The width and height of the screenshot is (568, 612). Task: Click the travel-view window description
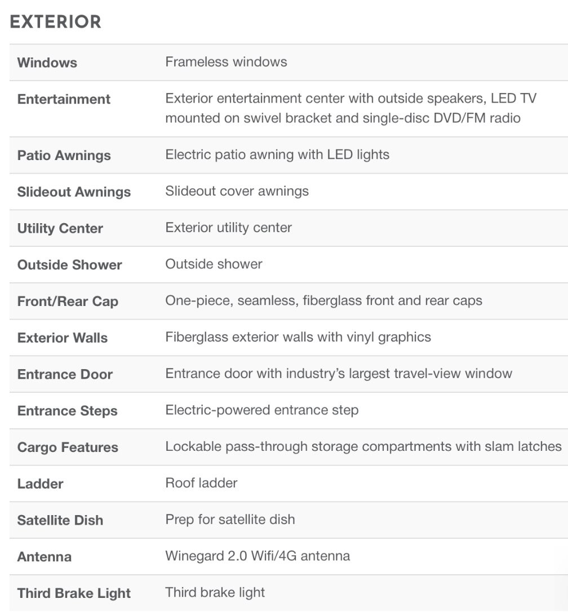pos(339,374)
